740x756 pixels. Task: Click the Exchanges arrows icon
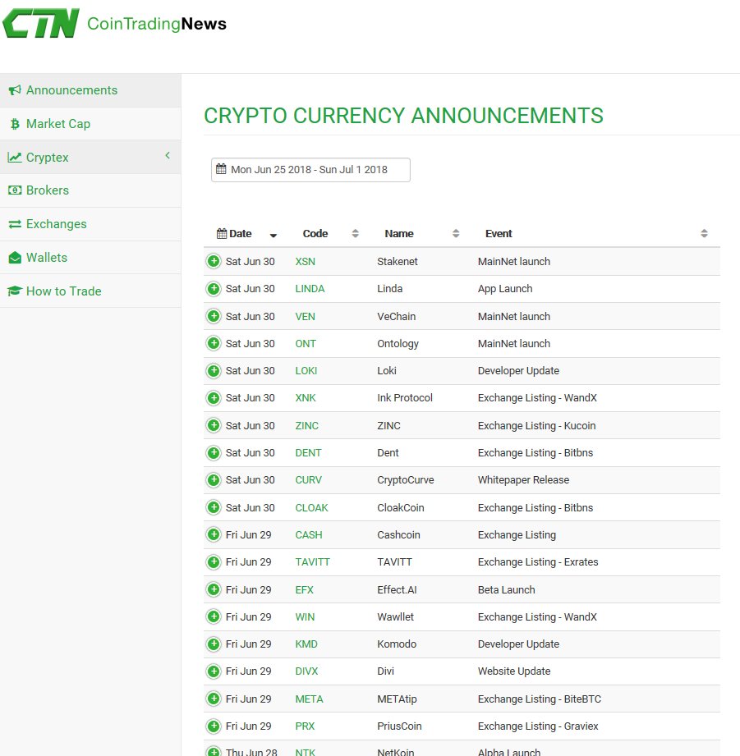point(15,224)
